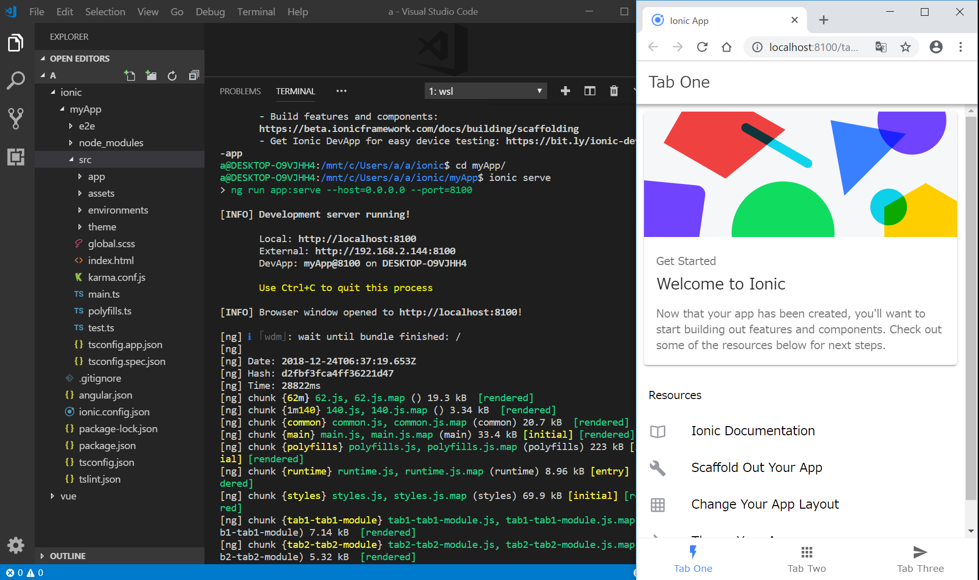Click the New Folder icon in explorer
979x580 pixels.
151,75
